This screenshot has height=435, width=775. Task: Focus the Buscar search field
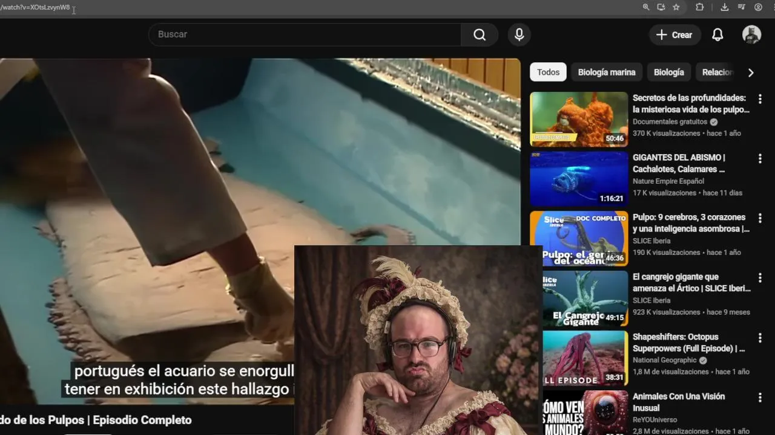[x=305, y=34]
